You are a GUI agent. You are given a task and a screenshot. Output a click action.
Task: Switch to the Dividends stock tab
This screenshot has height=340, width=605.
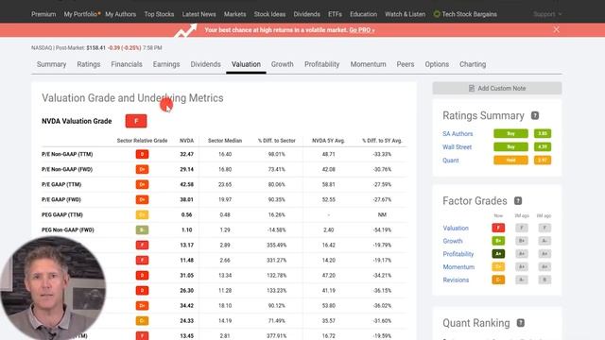[x=206, y=64]
